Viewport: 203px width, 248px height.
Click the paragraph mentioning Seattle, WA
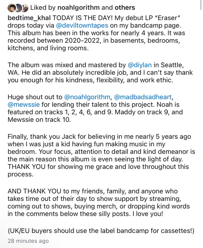100,73
